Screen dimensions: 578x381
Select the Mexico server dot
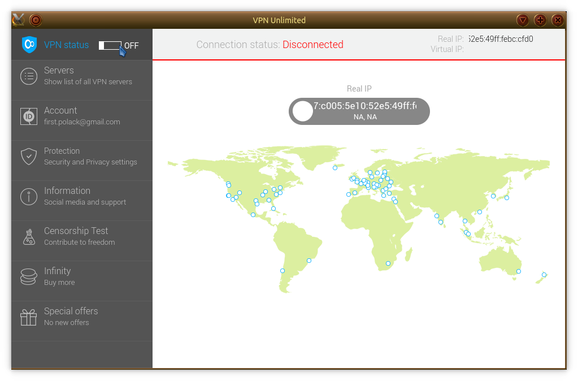click(253, 215)
